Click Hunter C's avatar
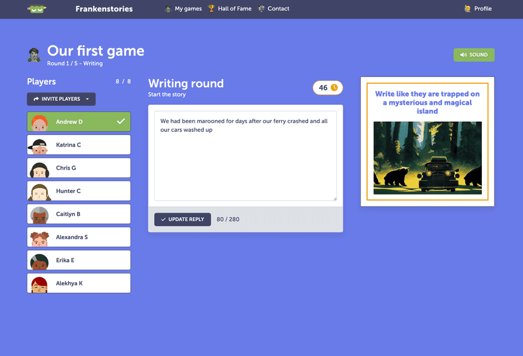The image size is (523, 356). pos(39,193)
